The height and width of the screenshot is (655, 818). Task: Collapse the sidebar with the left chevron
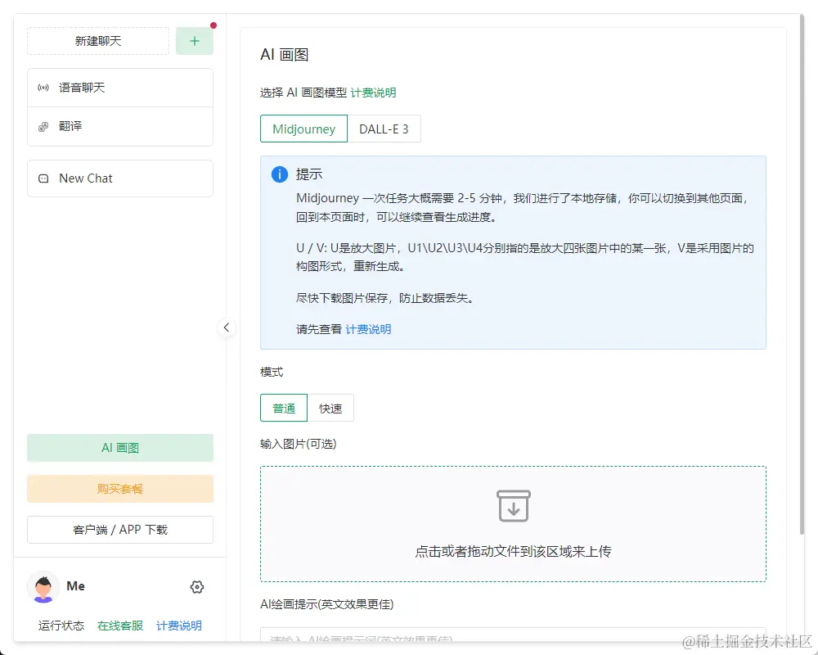click(x=227, y=327)
